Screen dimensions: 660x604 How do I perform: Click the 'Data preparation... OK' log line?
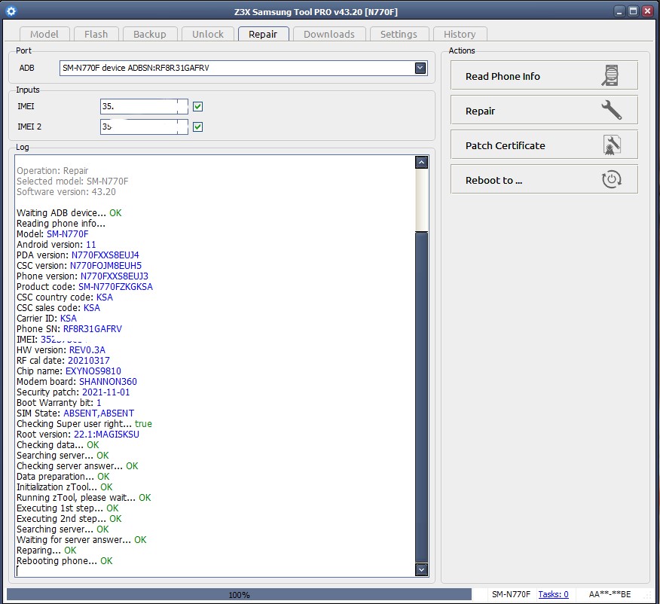pyautogui.click(x=63, y=476)
